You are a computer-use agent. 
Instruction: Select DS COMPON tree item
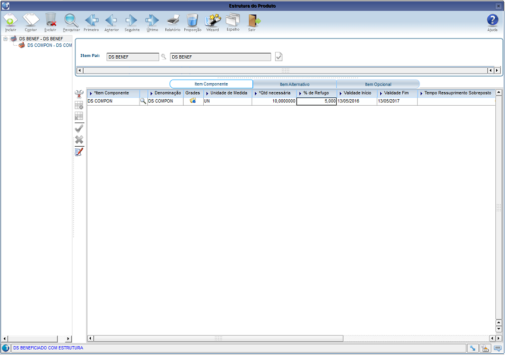click(x=49, y=45)
